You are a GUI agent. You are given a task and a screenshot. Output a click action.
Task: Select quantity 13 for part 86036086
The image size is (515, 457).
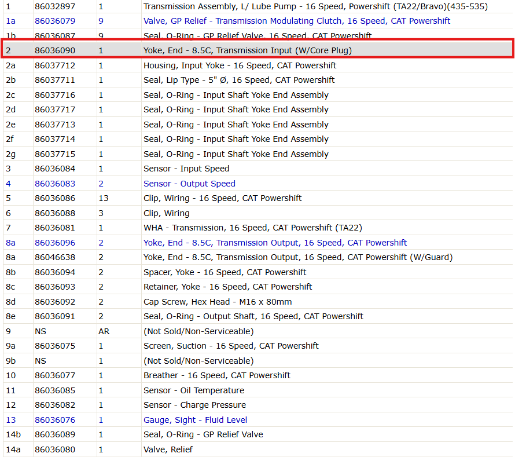tap(104, 198)
